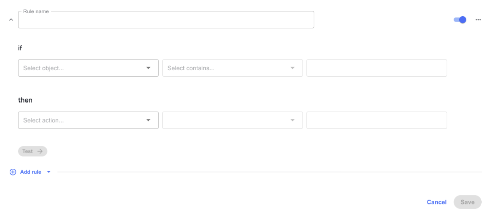Toggle the rule enabled switch off
The image size is (490, 217).
pyautogui.click(x=460, y=20)
